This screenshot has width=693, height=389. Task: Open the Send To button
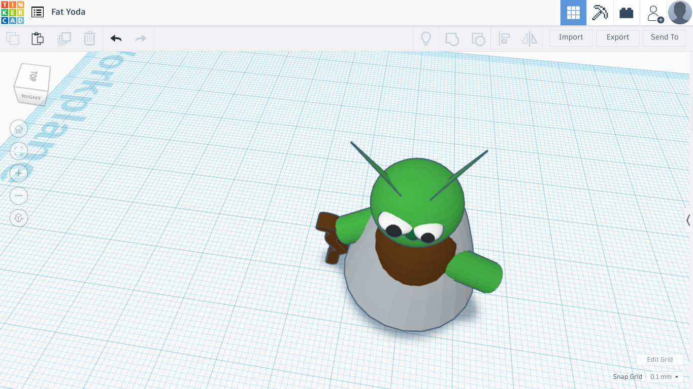point(665,37)
